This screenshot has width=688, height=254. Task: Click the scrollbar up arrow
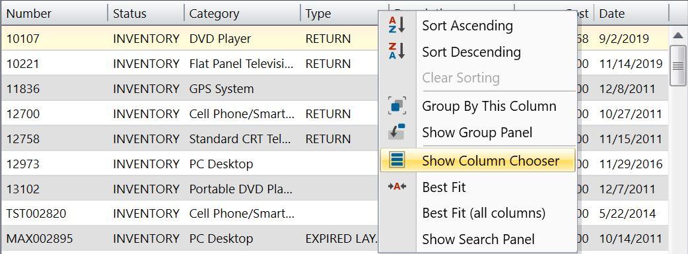coord(678,35)
